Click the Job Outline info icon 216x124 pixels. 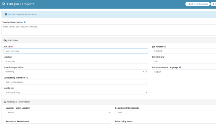(x=5, y=40)
